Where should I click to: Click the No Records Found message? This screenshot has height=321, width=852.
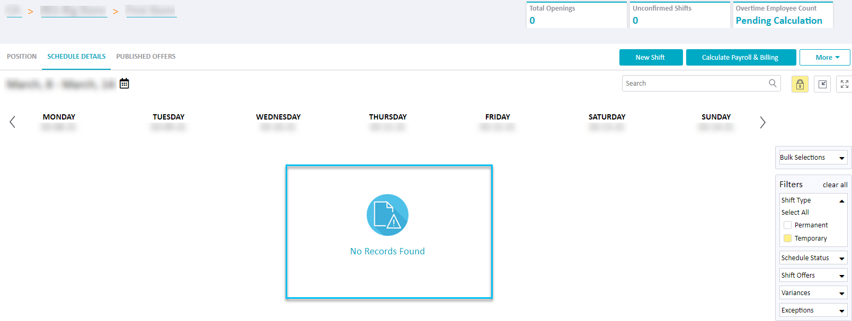tap(387, 251)
